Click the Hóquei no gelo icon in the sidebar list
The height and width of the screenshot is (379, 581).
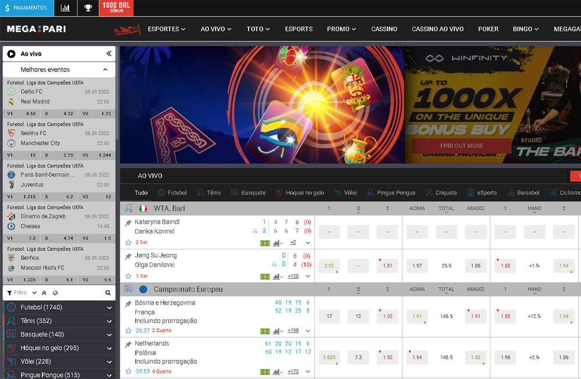pyautogui.click(x=12, y=348)
